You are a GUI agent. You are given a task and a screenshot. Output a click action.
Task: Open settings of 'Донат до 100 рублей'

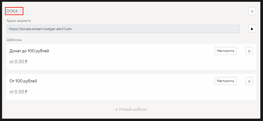coord(225,51)
